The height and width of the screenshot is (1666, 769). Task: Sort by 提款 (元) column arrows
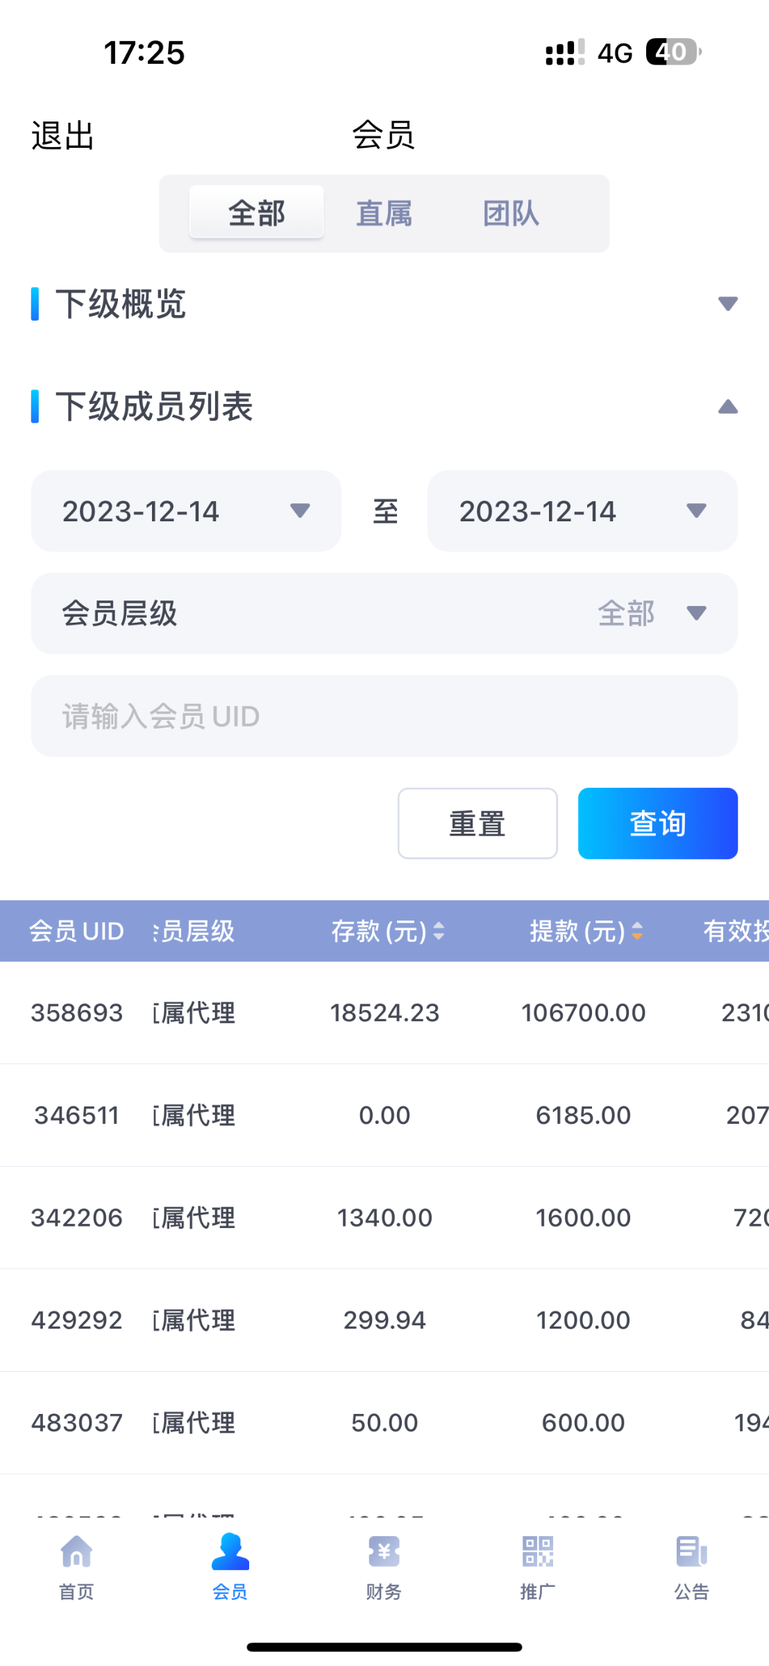[x=637, y=931]
